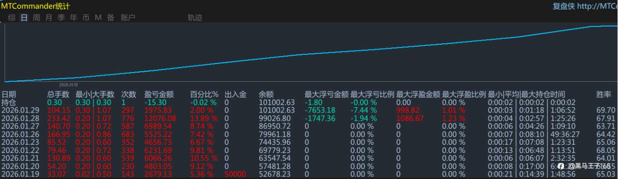Open the 周 weekly tab

click(36, 18)
